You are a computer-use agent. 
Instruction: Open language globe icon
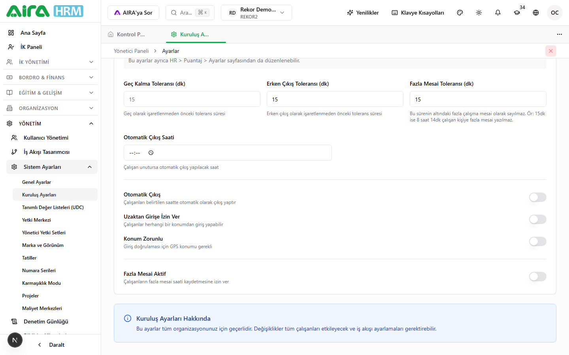click(536, 13)
